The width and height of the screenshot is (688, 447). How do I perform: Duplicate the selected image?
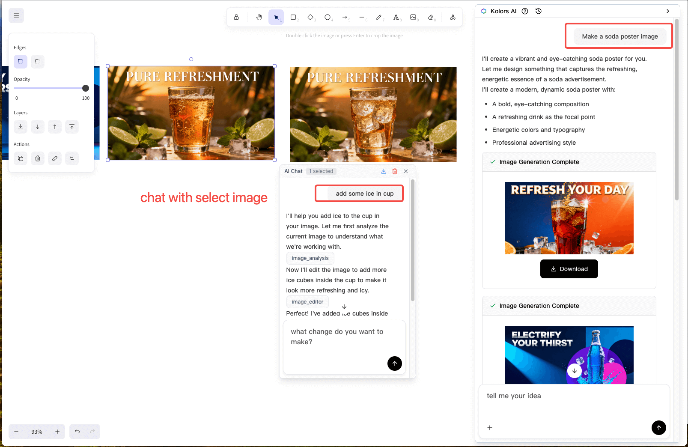click(x=21, y=158)
